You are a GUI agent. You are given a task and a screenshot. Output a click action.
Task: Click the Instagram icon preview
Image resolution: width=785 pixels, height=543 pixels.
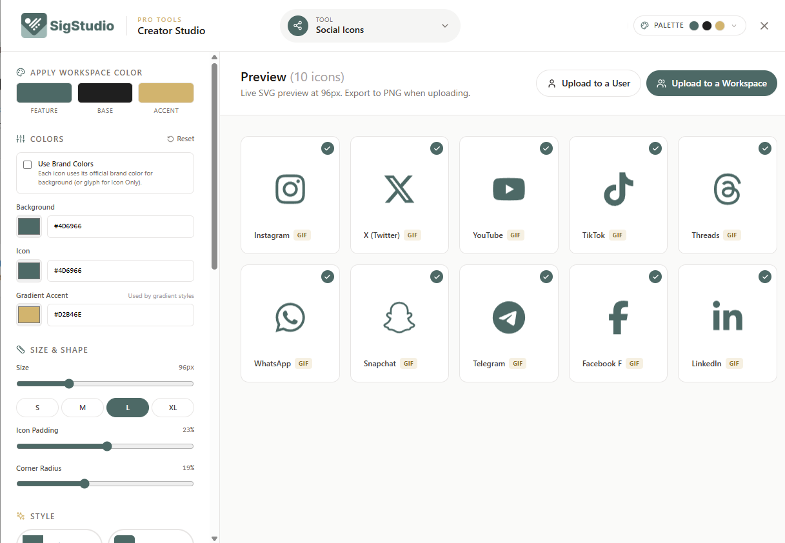pos(290,189)
